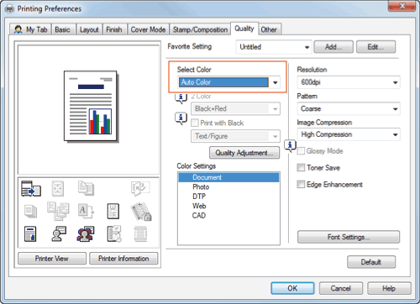Click the page with color bar chart icon
Image resolution: width=420 pixels, height=304 pixels.
pyautogui.click(x=30, y=233)
